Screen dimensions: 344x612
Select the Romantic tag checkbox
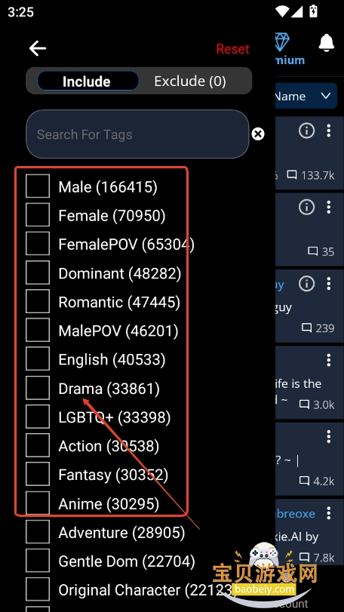click(38, 302)
